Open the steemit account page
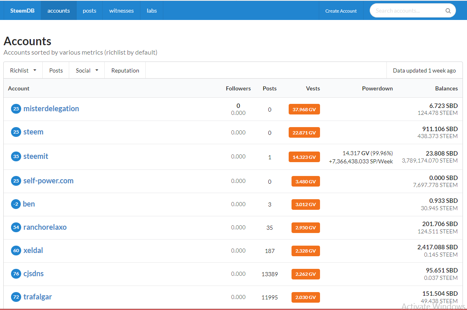 pos(36,156)
